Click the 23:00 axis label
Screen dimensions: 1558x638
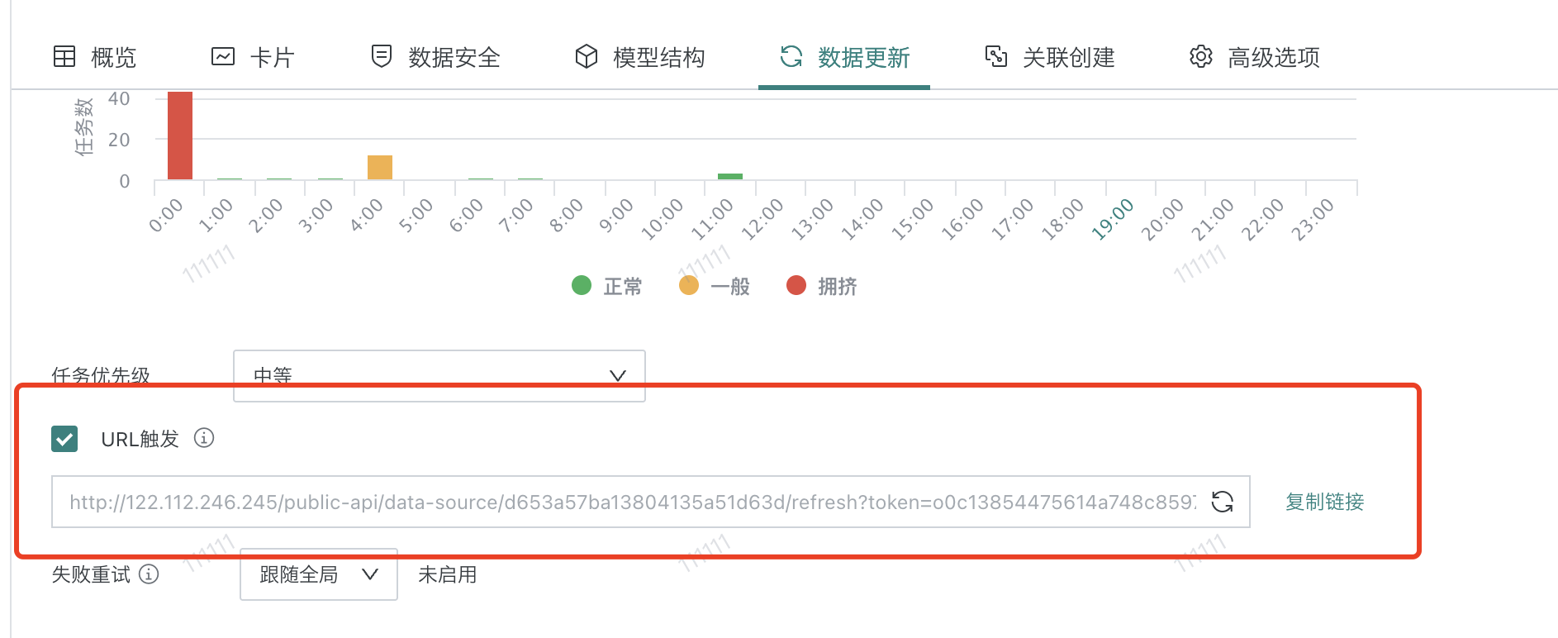pyautogui.click(x=1313, y=219)
